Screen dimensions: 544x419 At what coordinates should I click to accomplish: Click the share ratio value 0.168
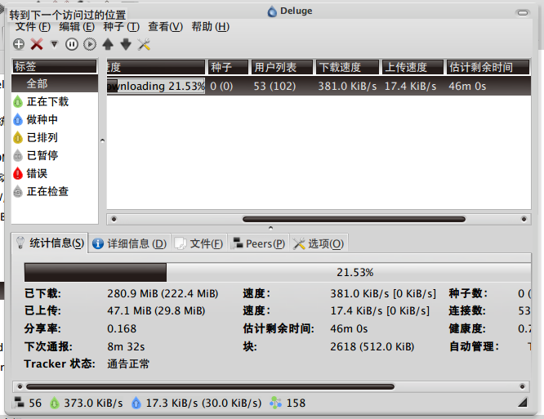[122, 328]
